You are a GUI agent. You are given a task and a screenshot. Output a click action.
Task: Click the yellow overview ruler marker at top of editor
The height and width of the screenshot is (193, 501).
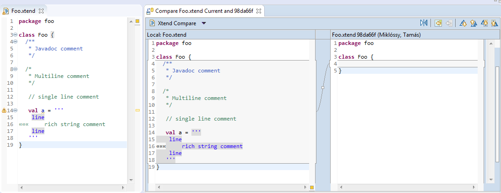point(138,22)
